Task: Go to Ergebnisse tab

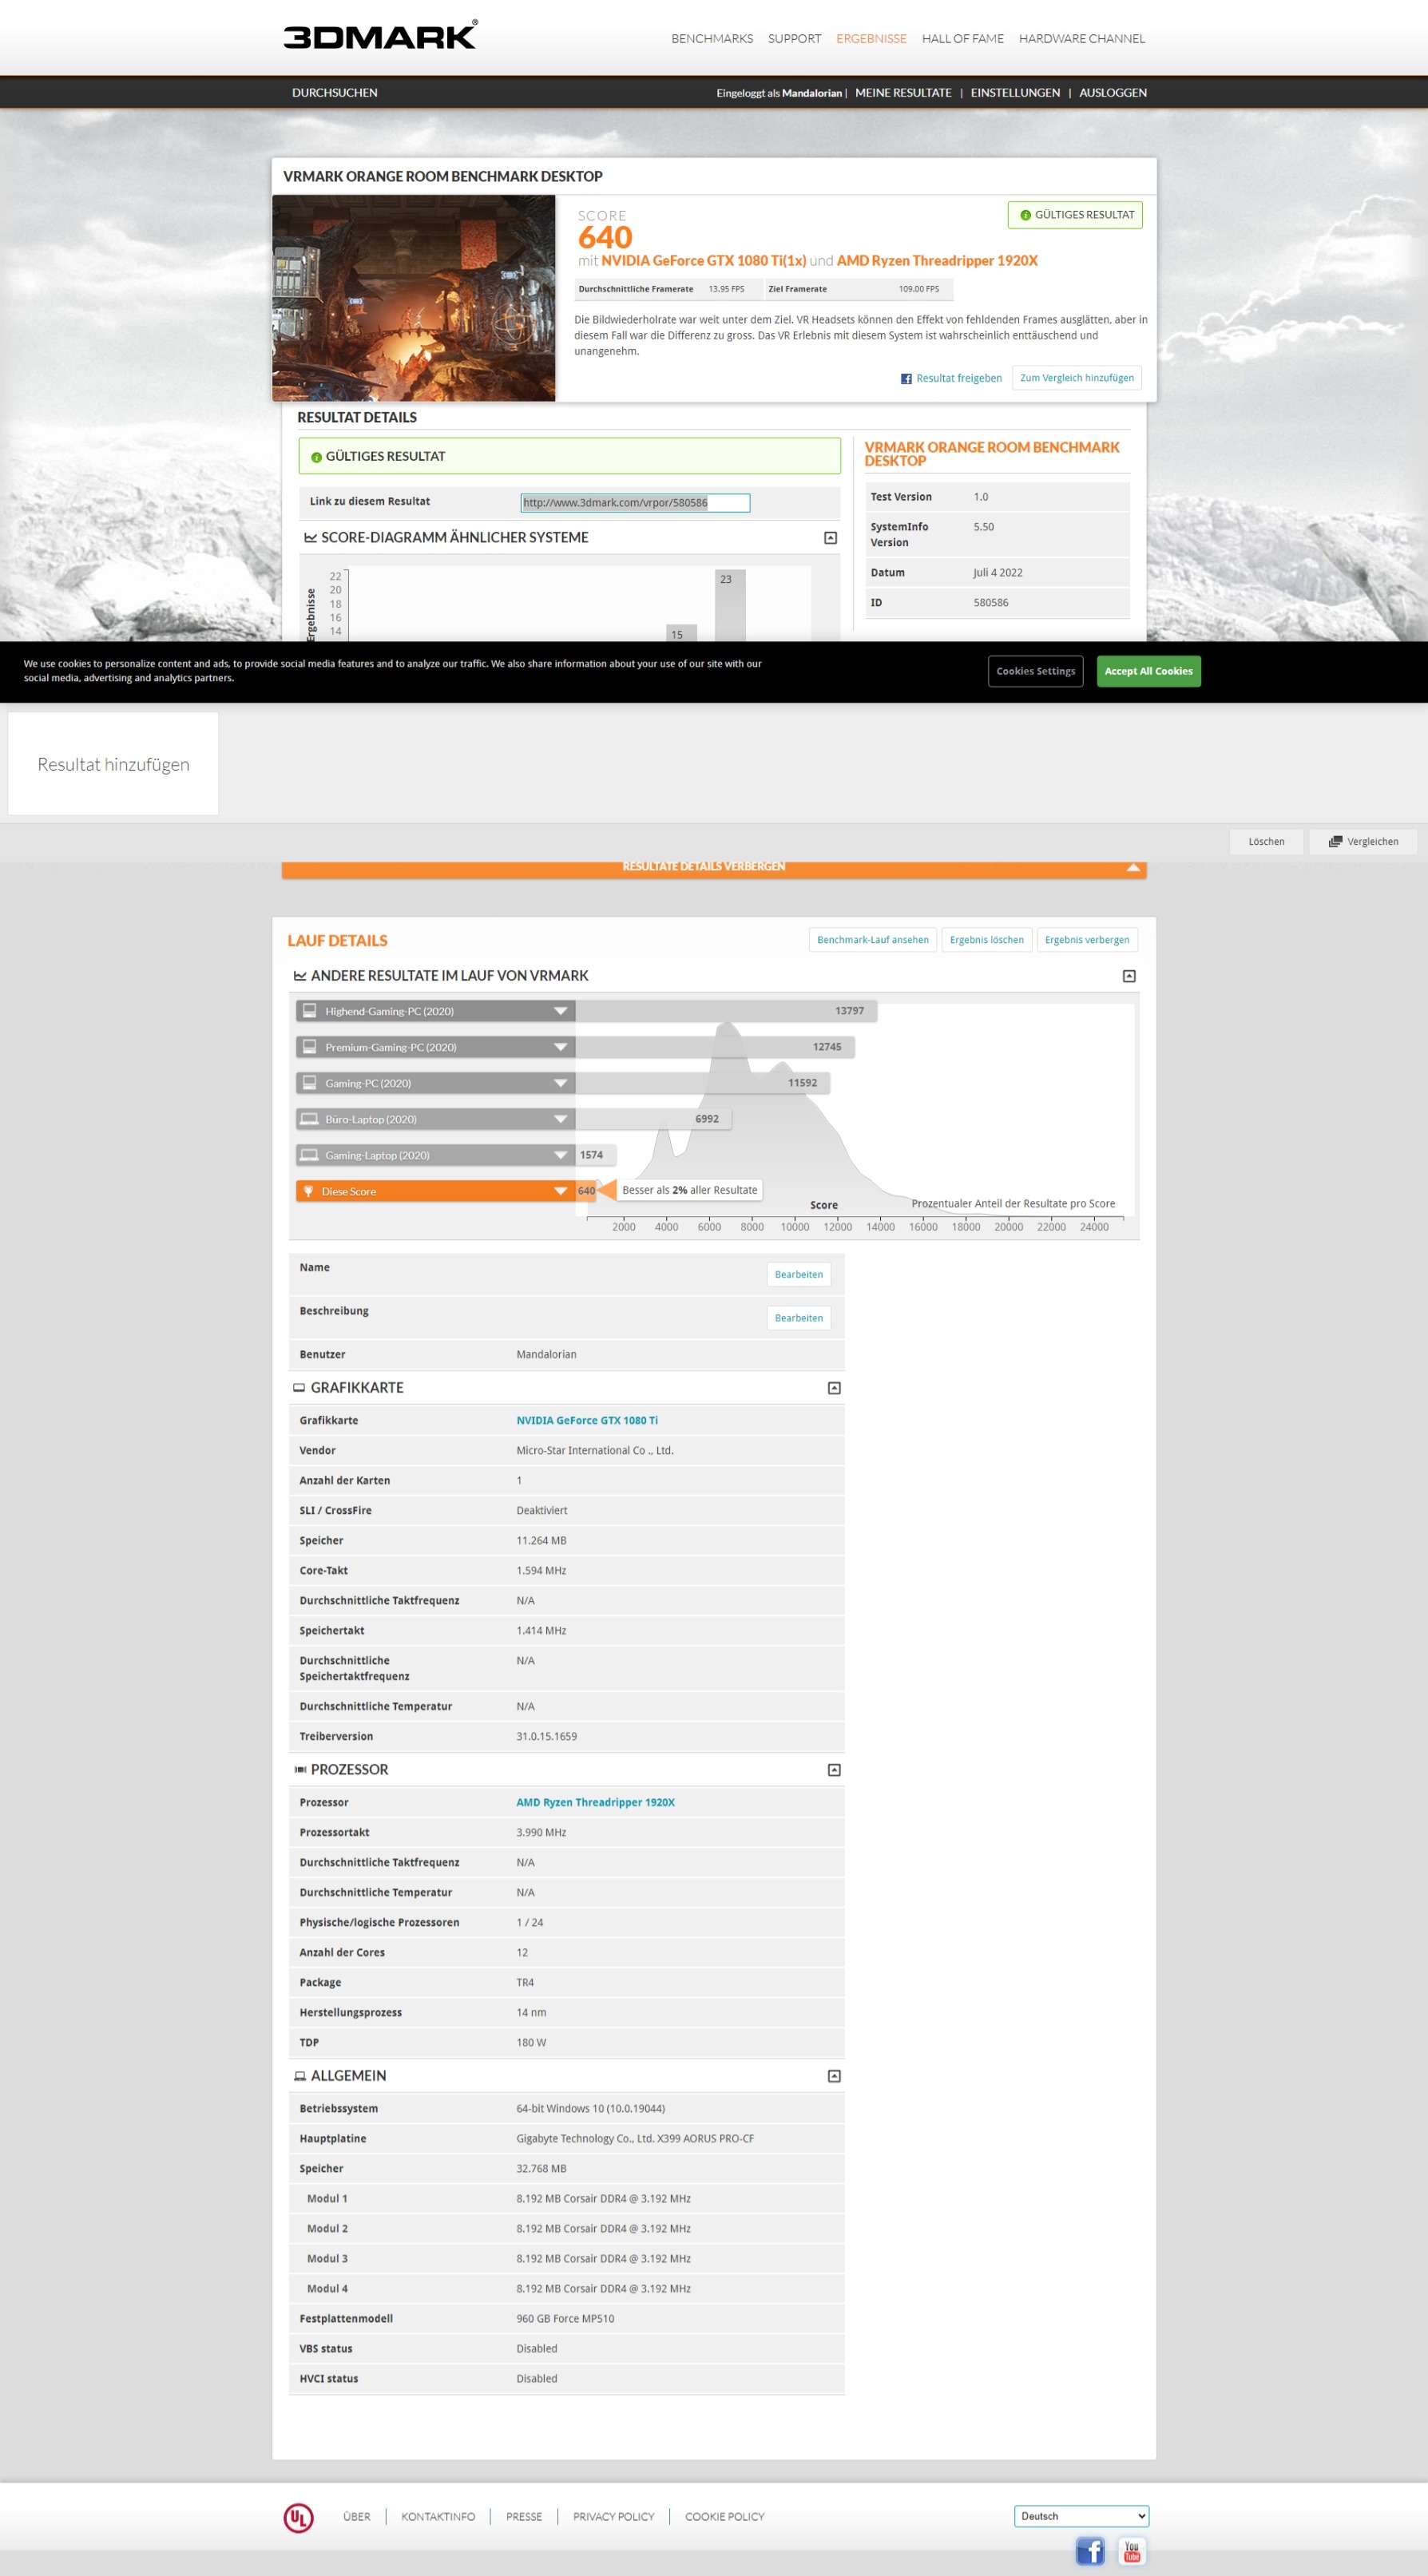Action: [871, 39]
